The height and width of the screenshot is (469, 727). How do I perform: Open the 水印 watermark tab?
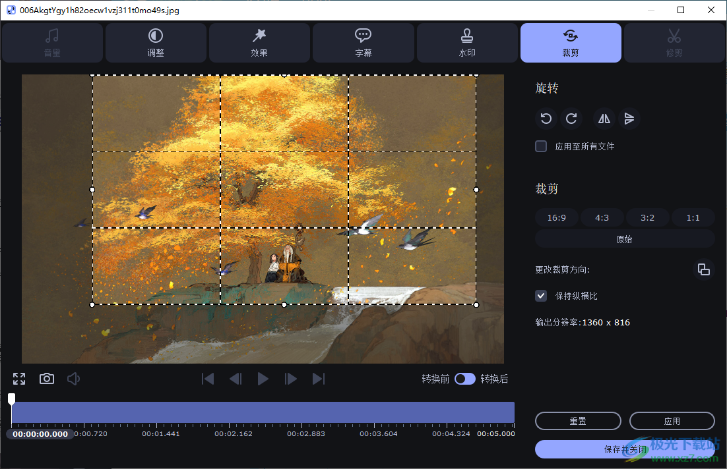tap(467, 43)
